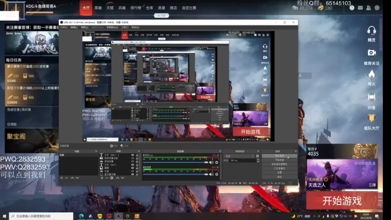Toggle lock on 视频采集设备 source
This screenshot has width=391, height=220.
137,158
